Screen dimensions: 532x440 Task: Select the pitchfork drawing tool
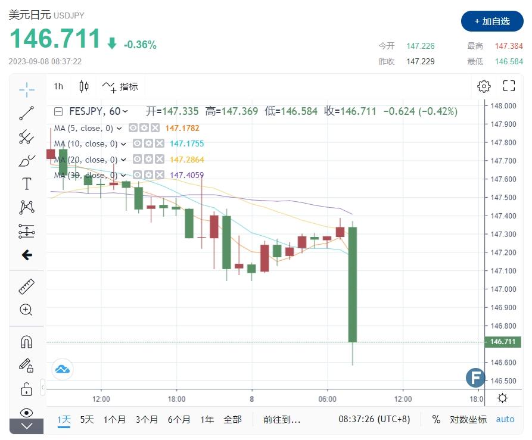[x=26, y=137]
